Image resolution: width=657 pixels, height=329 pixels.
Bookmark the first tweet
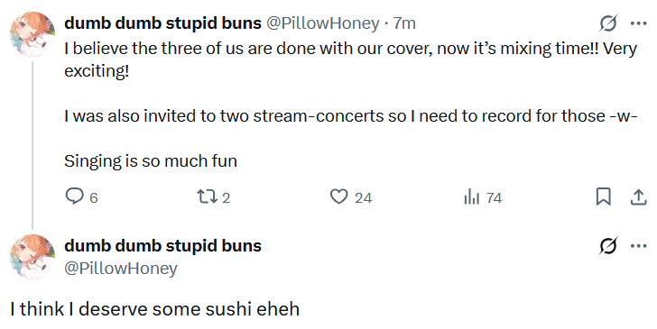(604, 196)
